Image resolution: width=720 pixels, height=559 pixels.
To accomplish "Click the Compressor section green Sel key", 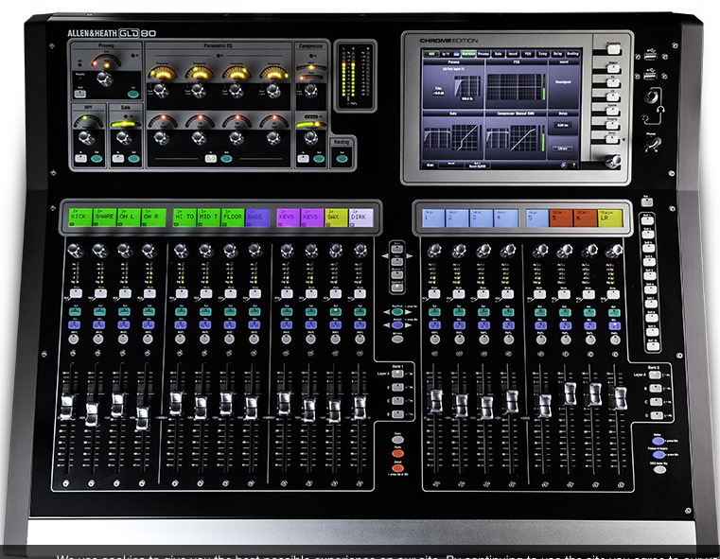I will [319, 159].
